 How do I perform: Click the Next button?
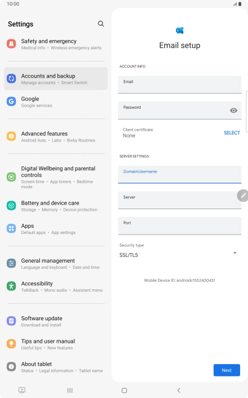227,370
